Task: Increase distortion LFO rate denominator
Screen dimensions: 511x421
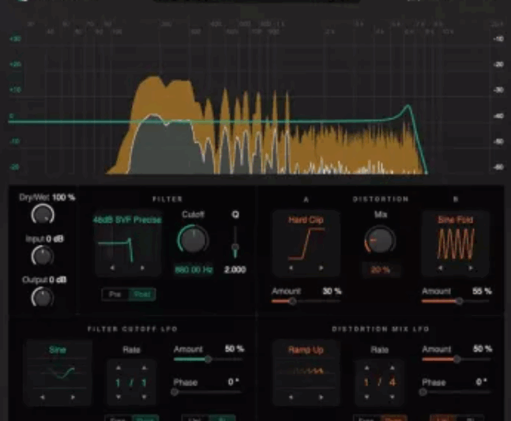Action: coord(393,368)
